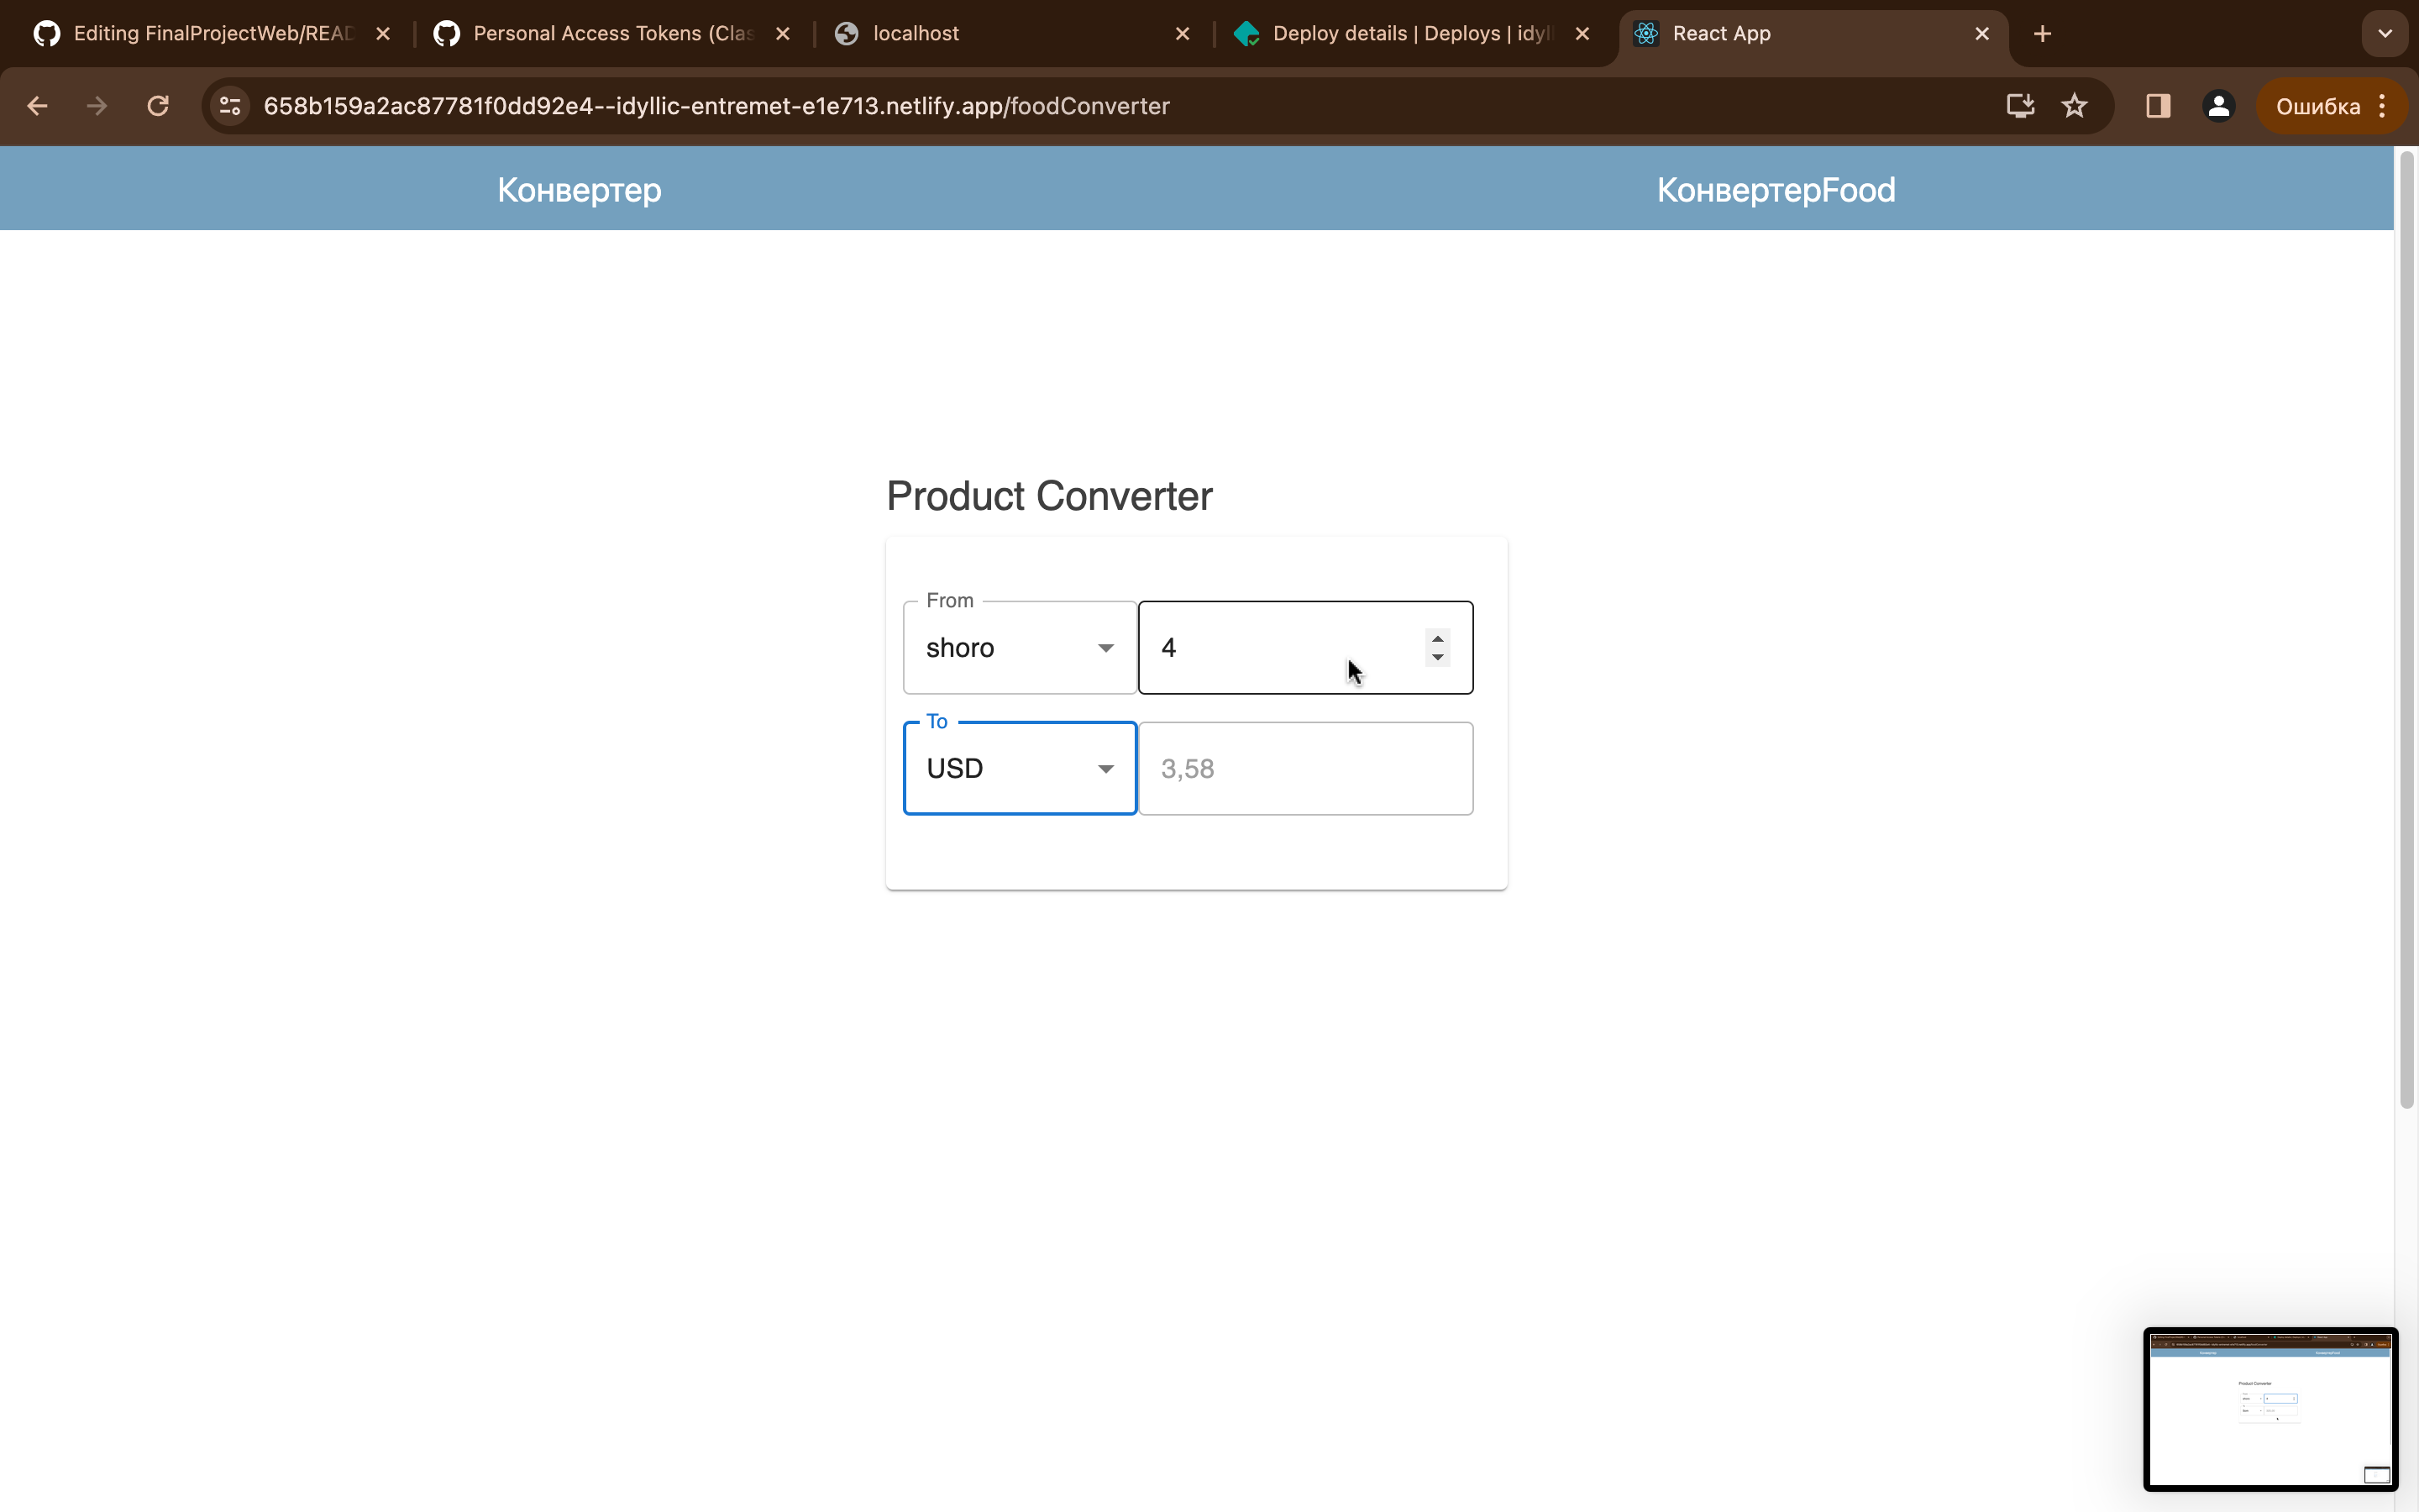Open the Конвертер navigation link
Screen dimensions: 2419x1512
tap(579, 190)
